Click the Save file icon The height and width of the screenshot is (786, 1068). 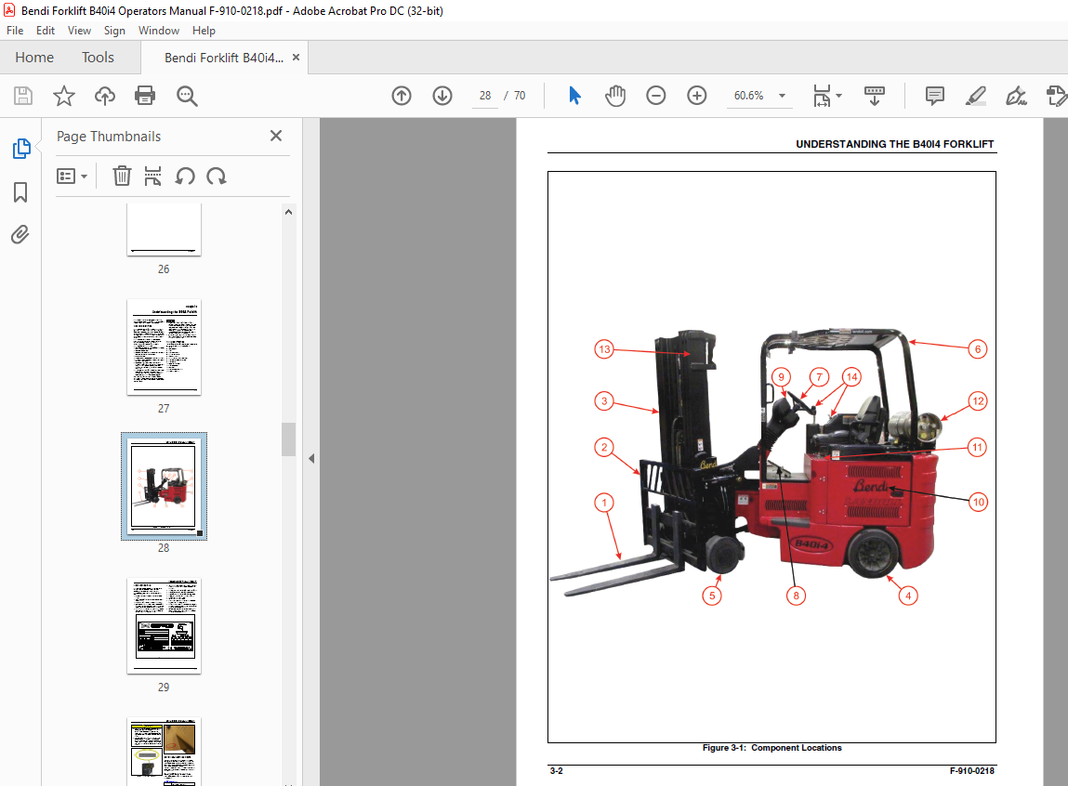tap(23, 96)
